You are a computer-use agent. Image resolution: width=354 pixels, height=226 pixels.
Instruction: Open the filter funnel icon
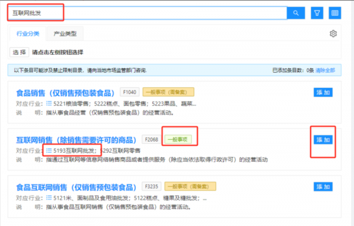[317, 13]
